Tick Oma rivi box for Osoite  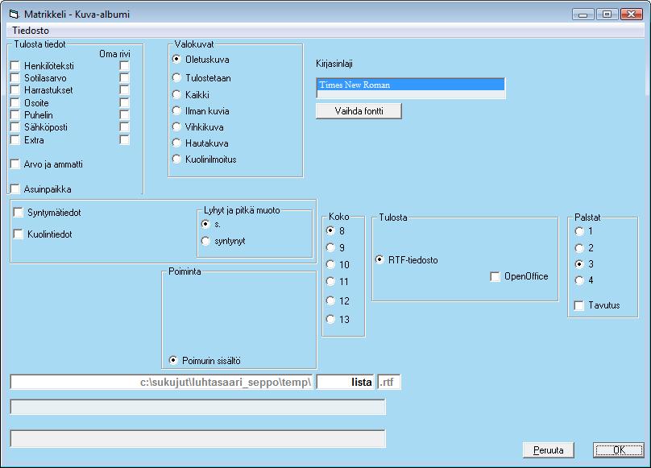click(124, 102)
